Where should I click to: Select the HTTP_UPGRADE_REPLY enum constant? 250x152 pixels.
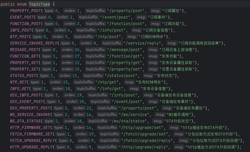click(x=32, y=147)
